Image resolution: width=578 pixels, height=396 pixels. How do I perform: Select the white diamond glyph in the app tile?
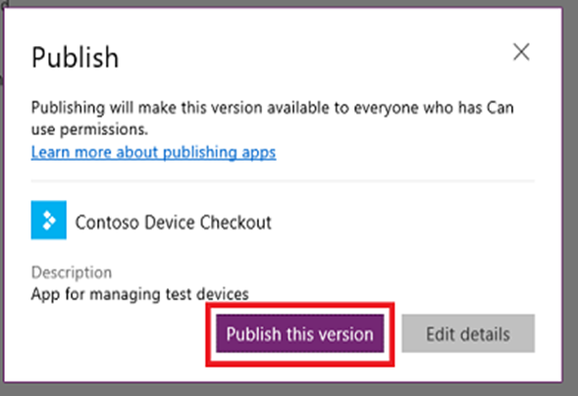49,221
